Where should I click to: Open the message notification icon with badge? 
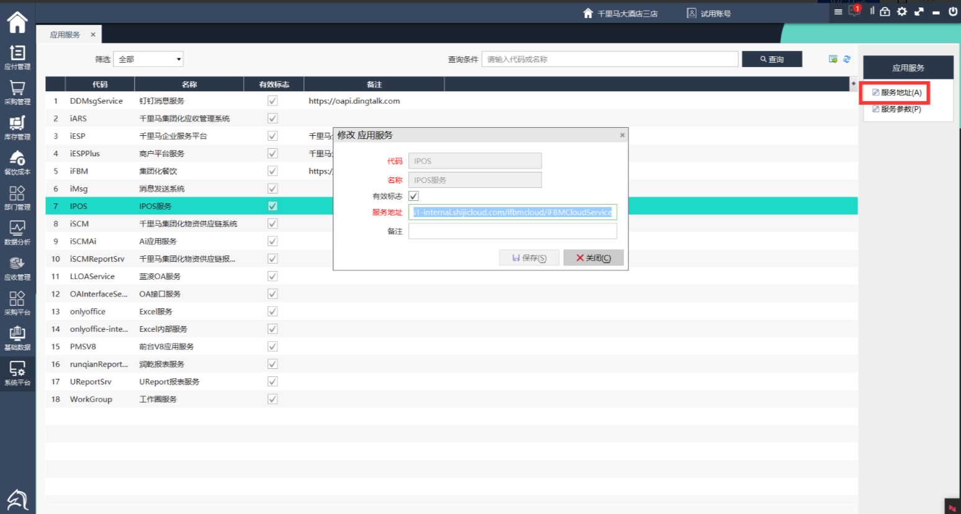coord(854,12)
